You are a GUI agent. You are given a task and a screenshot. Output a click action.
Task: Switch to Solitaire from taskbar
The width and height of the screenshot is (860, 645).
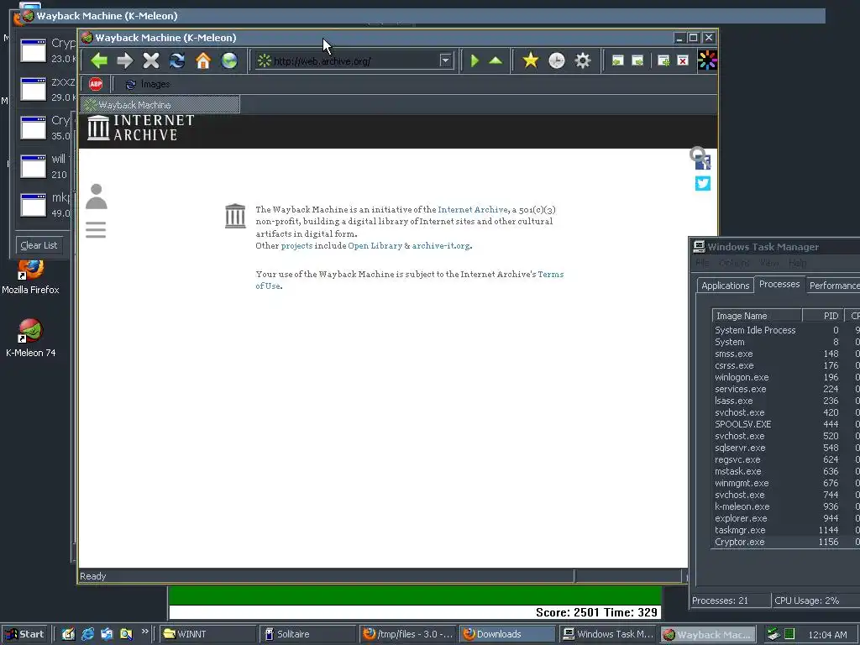coord(307,634)
